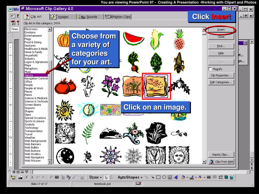Click the Line Color brush icon
Screen dimensions: 259x194
tap(192, 177)
